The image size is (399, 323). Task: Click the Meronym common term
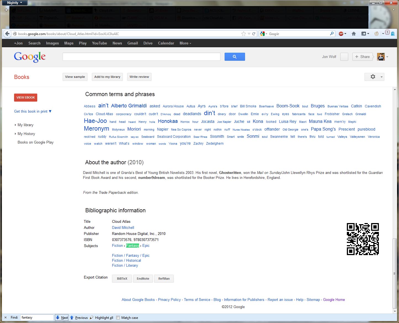coord(97,129)
